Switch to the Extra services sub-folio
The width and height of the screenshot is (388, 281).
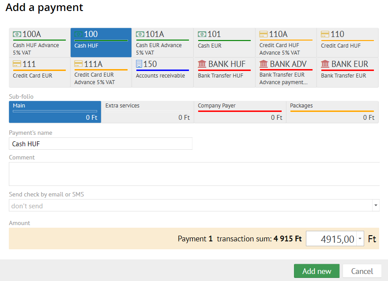pyautogui.click(x=147, y=112)
